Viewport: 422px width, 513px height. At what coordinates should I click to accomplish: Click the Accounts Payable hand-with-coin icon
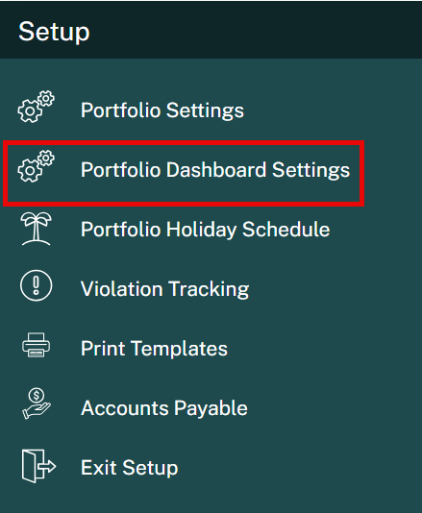36,403
